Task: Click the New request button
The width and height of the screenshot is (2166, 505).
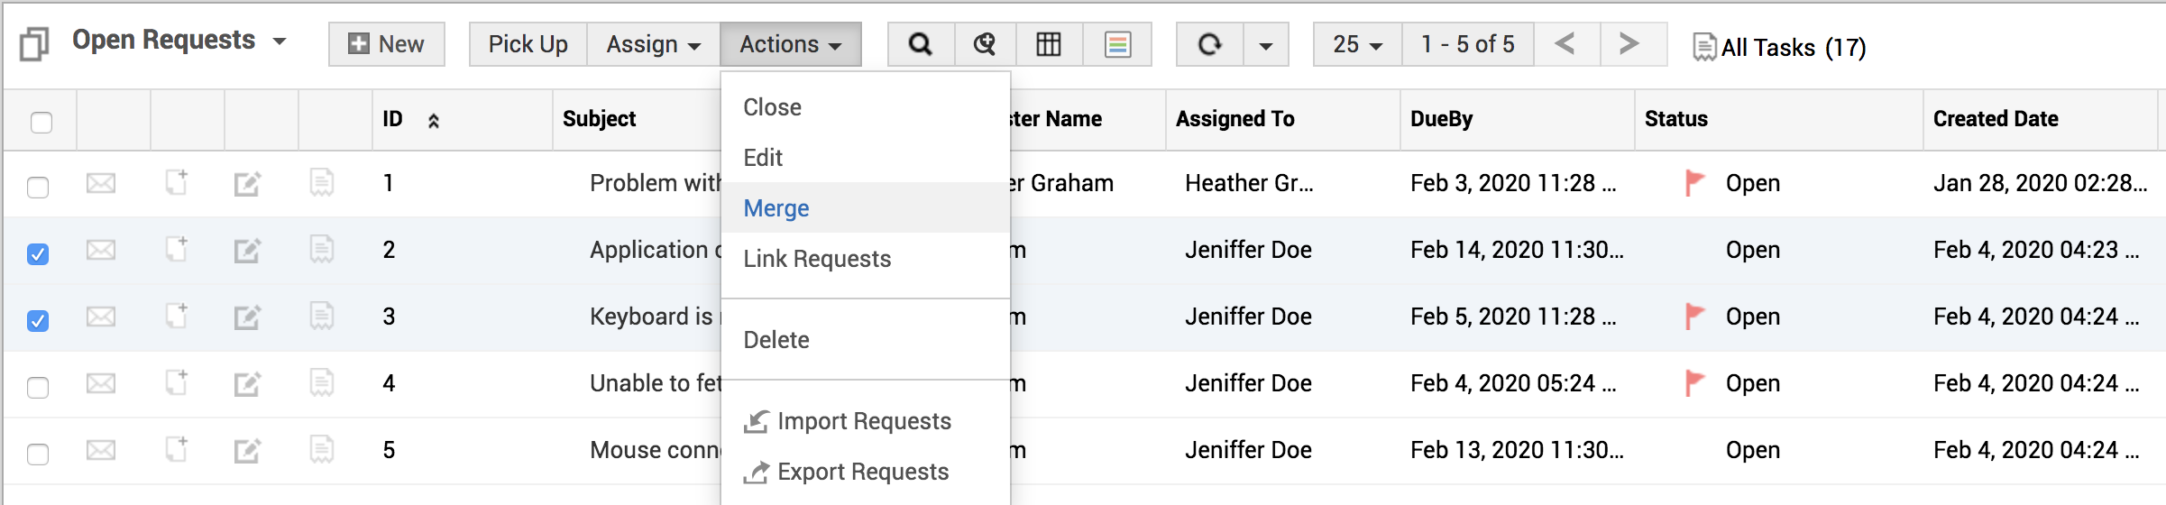Action: click(x=386, y=44)
